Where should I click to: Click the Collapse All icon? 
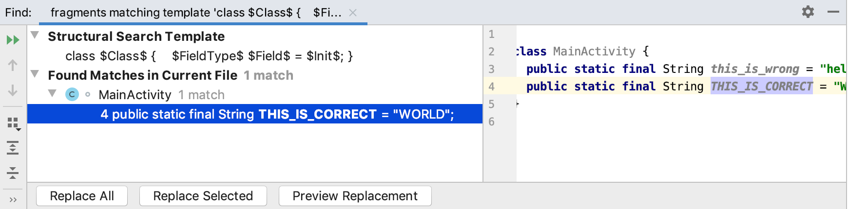point(13,173)
